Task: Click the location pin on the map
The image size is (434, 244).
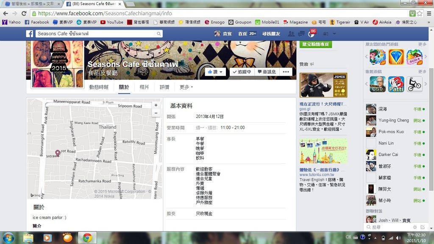Action: [58, 153]
